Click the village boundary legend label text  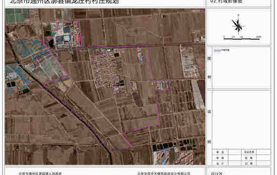pos(225,50)
